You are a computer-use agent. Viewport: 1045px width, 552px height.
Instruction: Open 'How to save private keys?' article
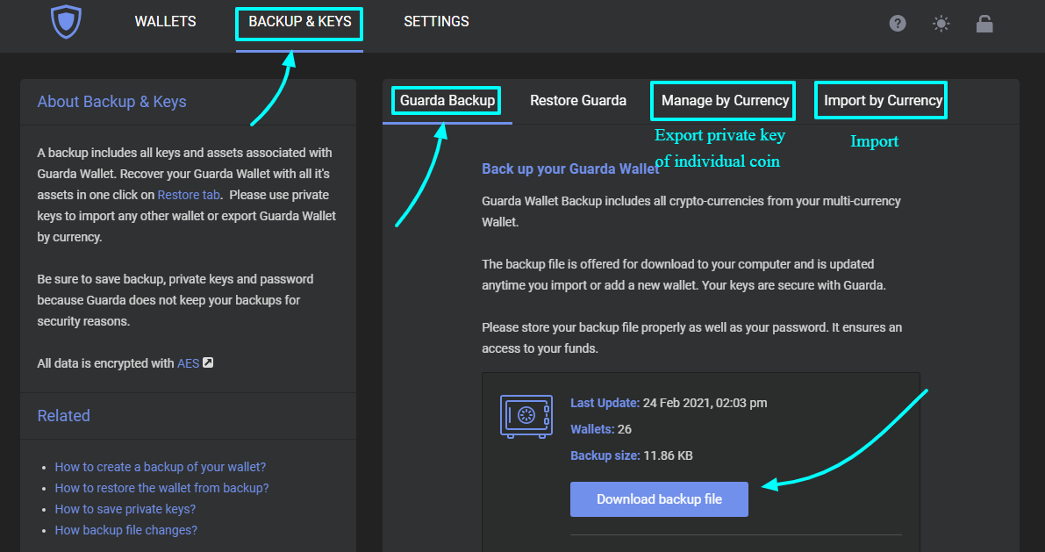[125, 508]
